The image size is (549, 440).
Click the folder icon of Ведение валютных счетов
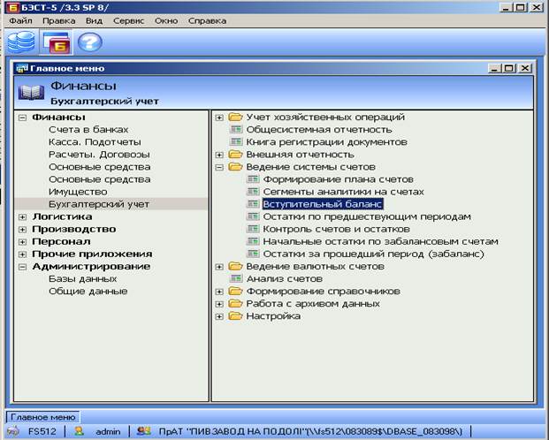[x=235, y=266]
